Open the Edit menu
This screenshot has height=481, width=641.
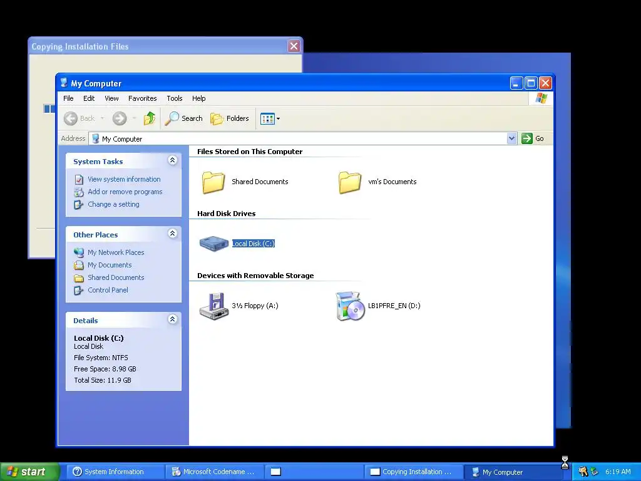click(x=89, y=98)
